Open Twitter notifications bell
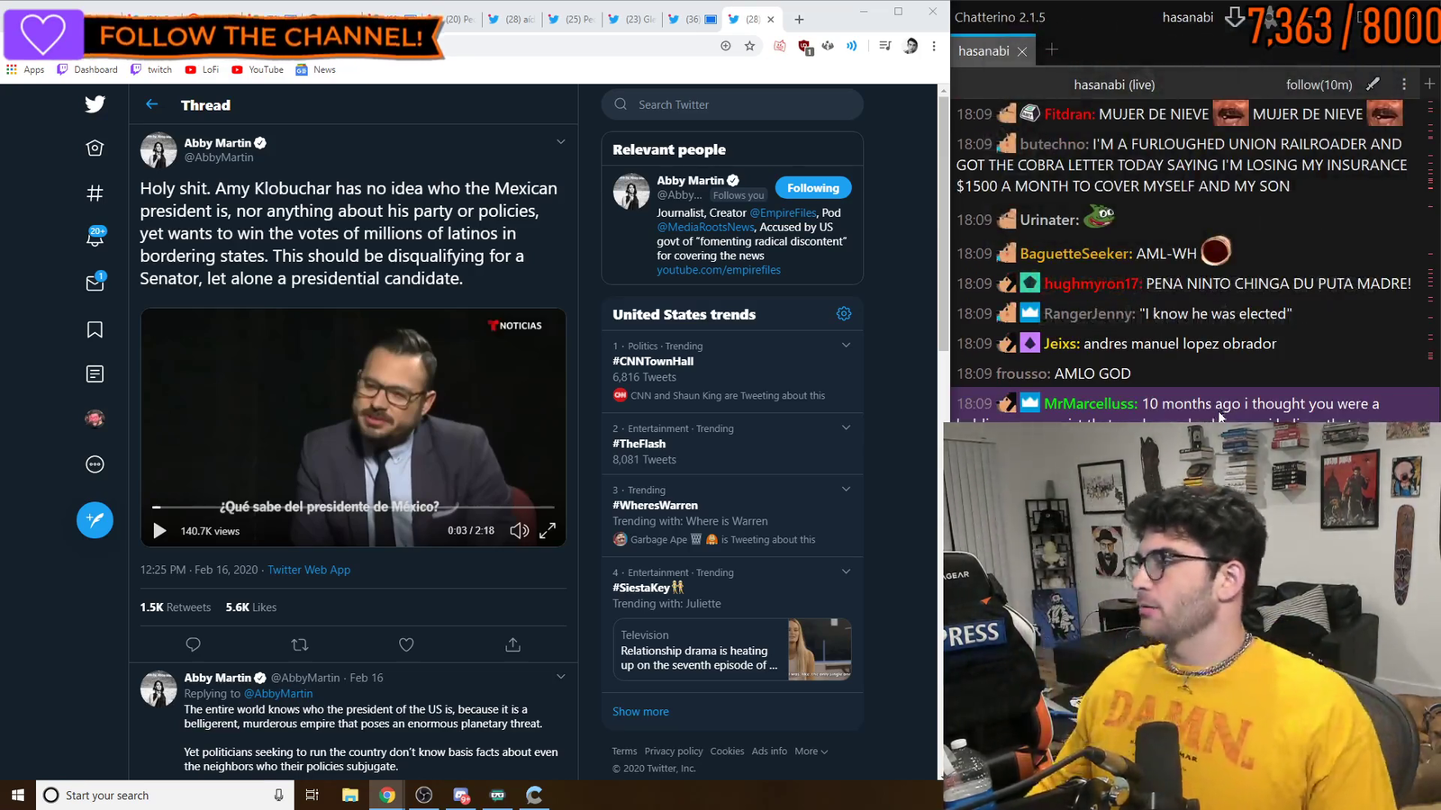 [x=95, y=237]
